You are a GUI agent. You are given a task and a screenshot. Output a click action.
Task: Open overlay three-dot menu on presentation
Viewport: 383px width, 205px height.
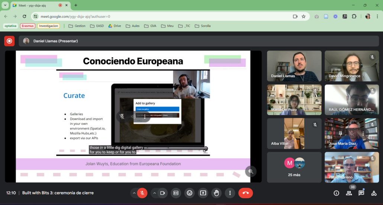(145, 116)
